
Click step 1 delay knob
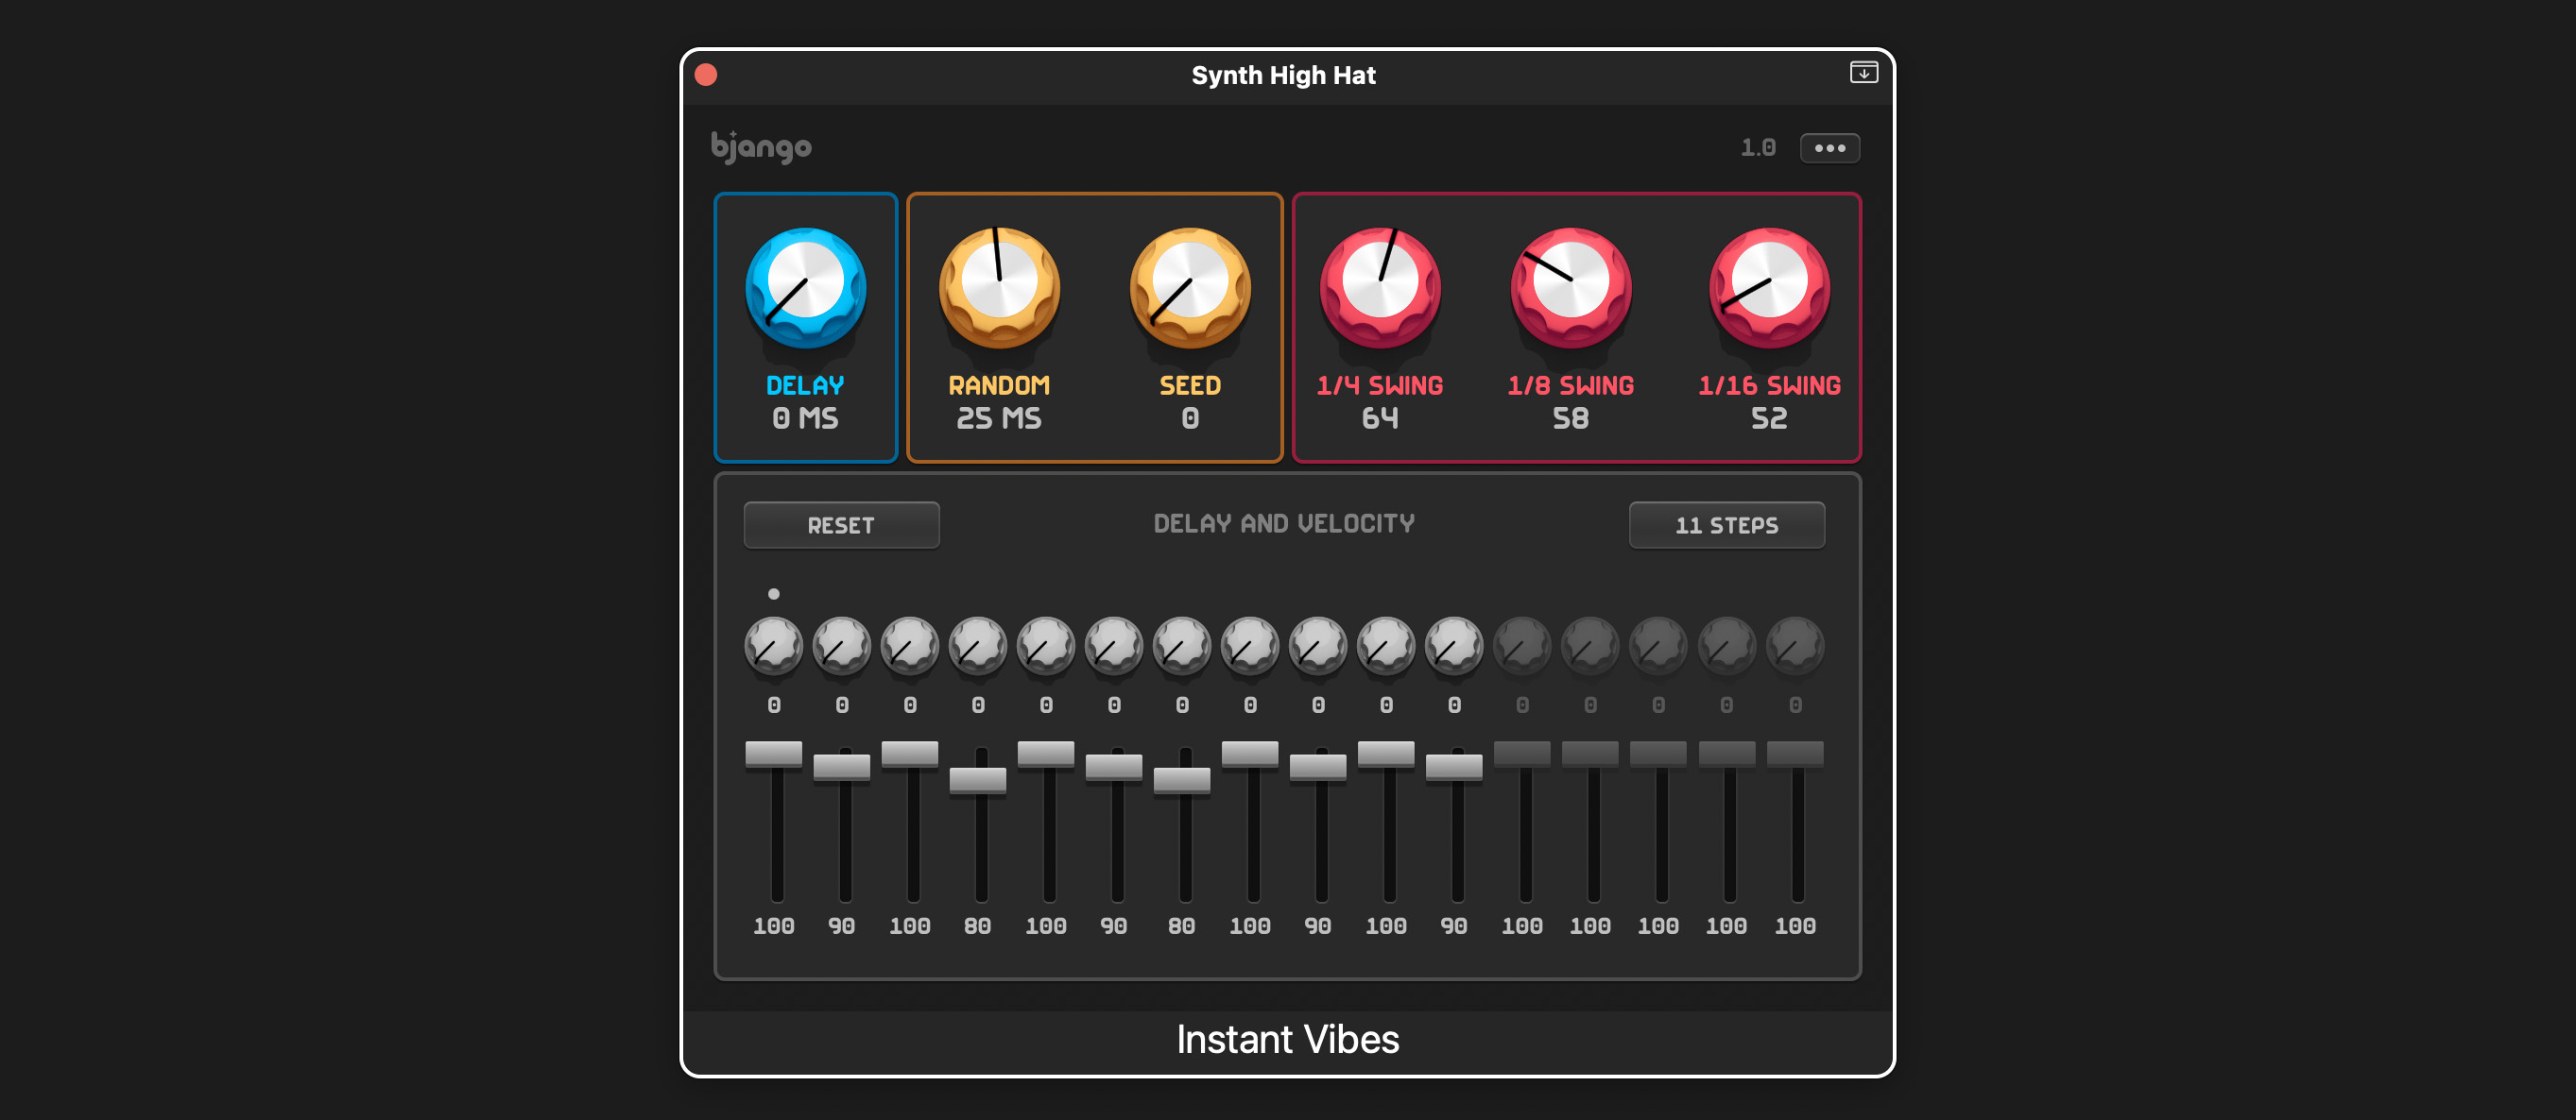(773, 645)
